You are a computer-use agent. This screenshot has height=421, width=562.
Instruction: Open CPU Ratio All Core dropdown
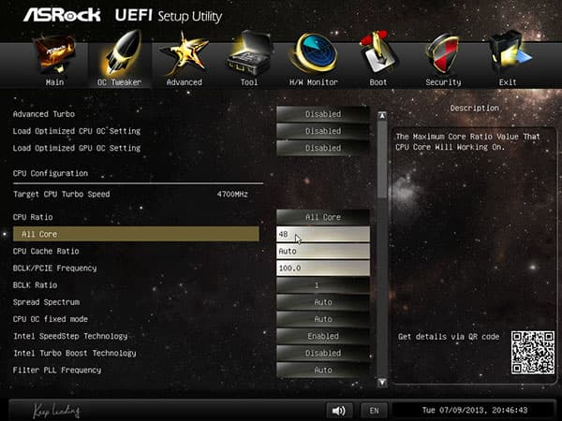[323, 217]
